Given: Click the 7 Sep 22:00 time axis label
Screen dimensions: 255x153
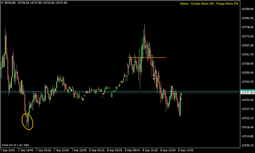Looking at the screenshot, I should (61, 150).
